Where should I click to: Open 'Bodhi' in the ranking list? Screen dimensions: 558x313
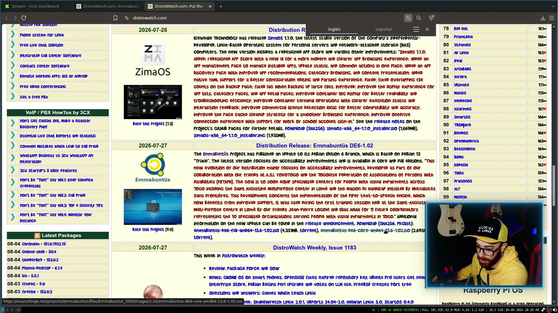[x=459, y=157]
